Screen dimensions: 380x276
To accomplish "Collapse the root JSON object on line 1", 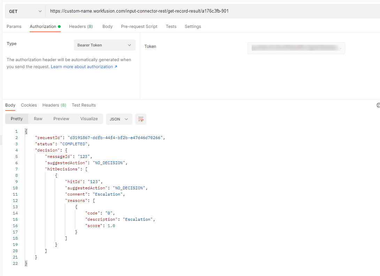I will point(26,131).
